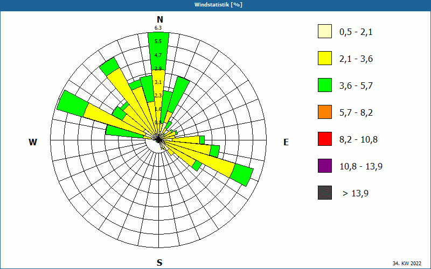Click the 5,5 radial axis value
The height and width of the screenshot is (269, 431).
(x=158, y=41)
